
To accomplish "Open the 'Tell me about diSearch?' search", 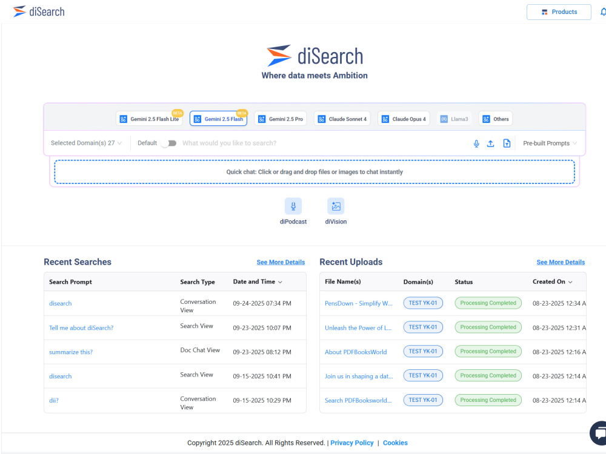I will [x=81, y=327].
